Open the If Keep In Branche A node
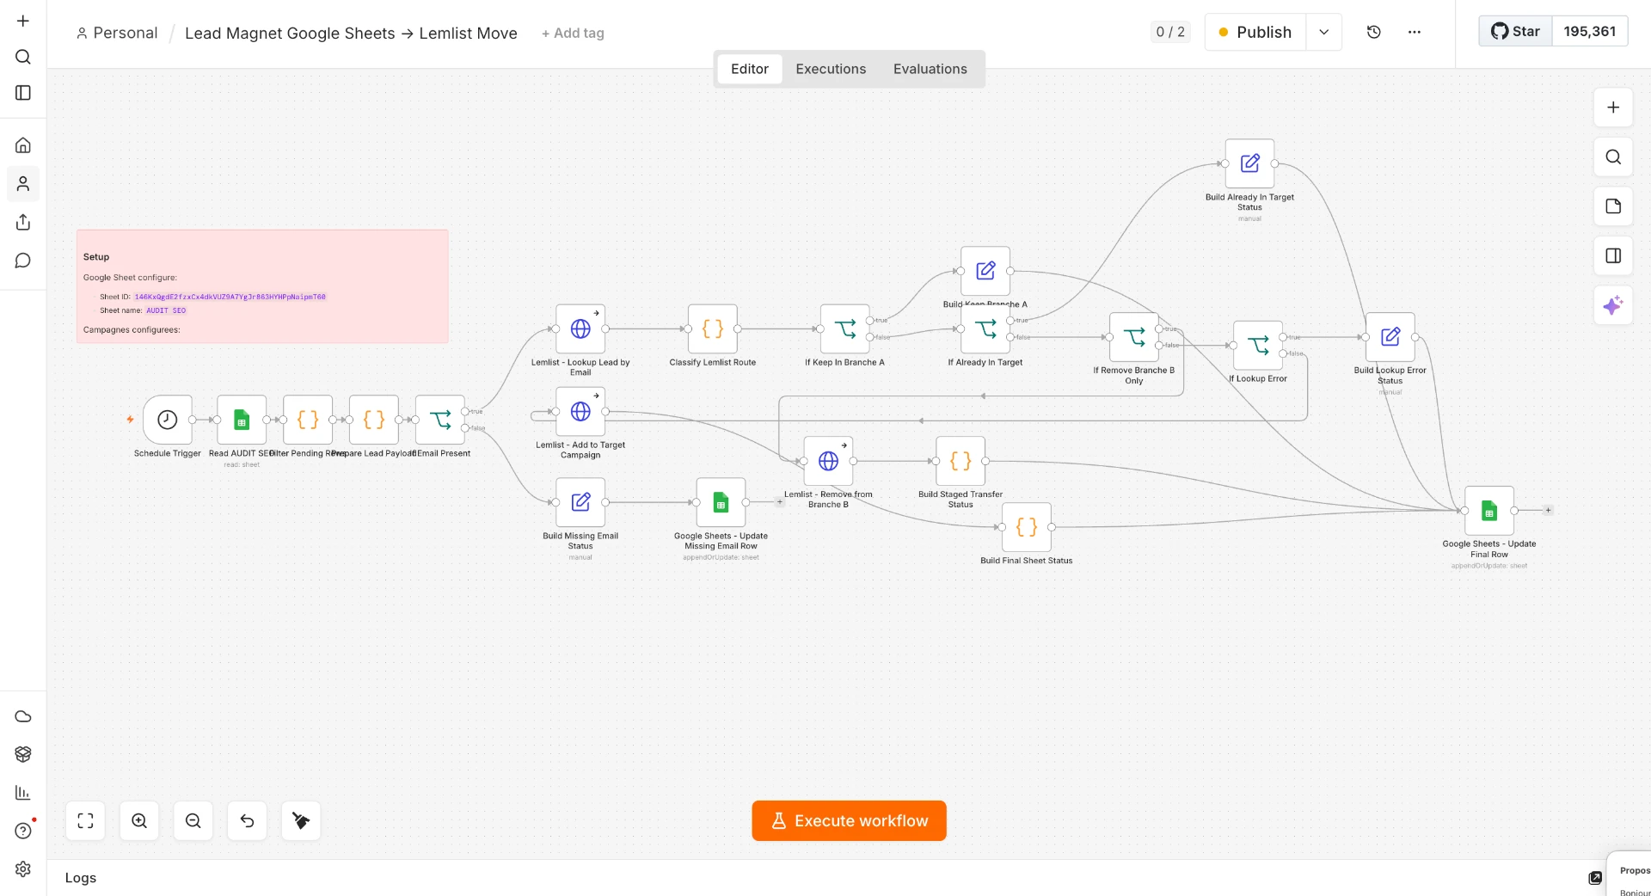Screen dimensions: 1651x896 [845, 328]
